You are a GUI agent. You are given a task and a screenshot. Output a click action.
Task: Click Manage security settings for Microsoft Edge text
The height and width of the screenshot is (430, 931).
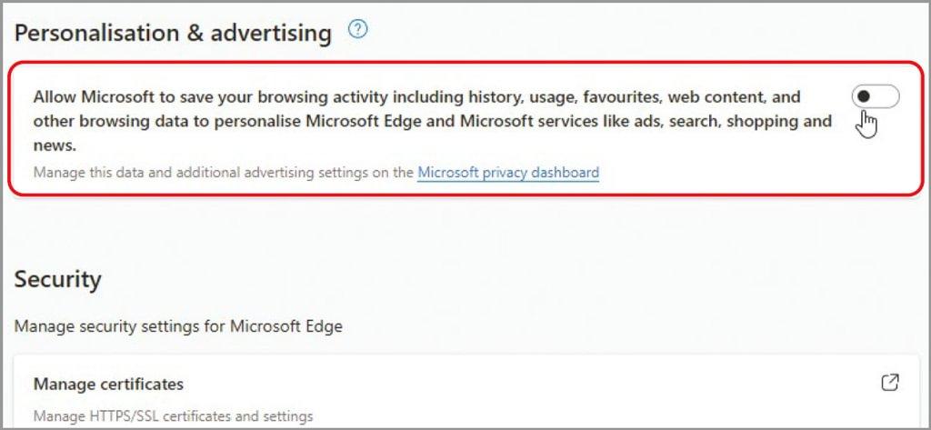point(178,326)
